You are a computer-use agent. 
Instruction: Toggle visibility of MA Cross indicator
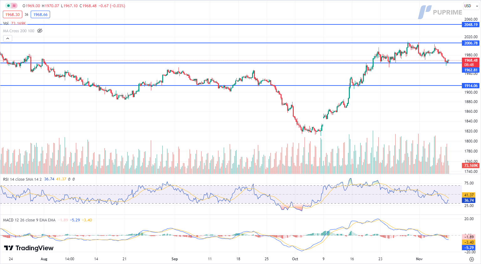(x=40, y=31)
